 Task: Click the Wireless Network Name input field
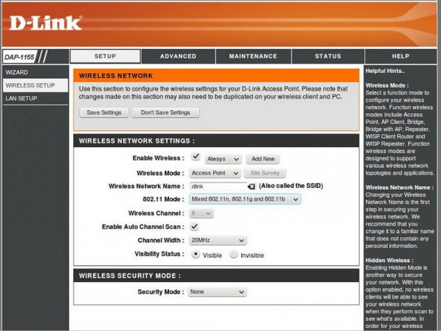(219, 187)
